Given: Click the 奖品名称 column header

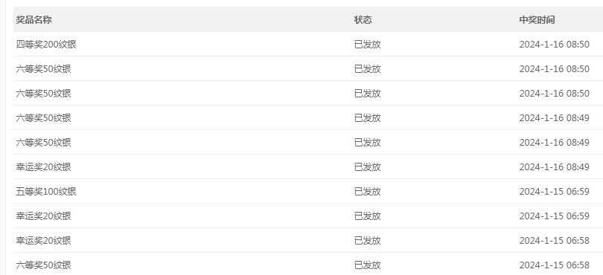Looking at the screenshot, I should [x=33, y=20].
